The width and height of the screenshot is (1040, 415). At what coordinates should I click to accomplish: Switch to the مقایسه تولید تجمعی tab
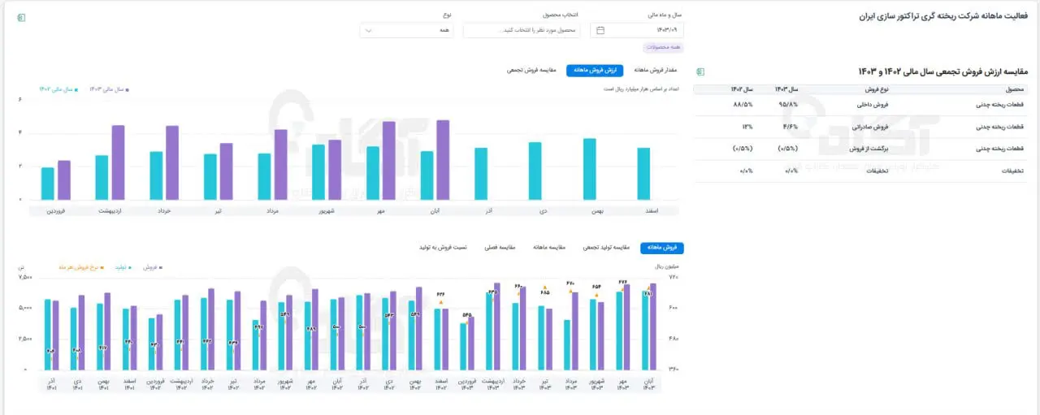tap(608, 248)
